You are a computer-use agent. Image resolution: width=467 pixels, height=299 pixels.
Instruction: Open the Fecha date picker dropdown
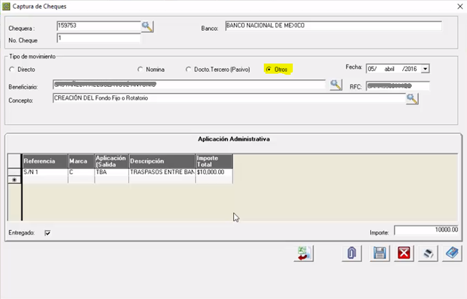425,69
